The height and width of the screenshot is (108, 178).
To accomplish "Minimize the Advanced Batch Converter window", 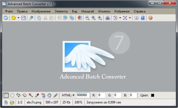I will pos(152,3).
